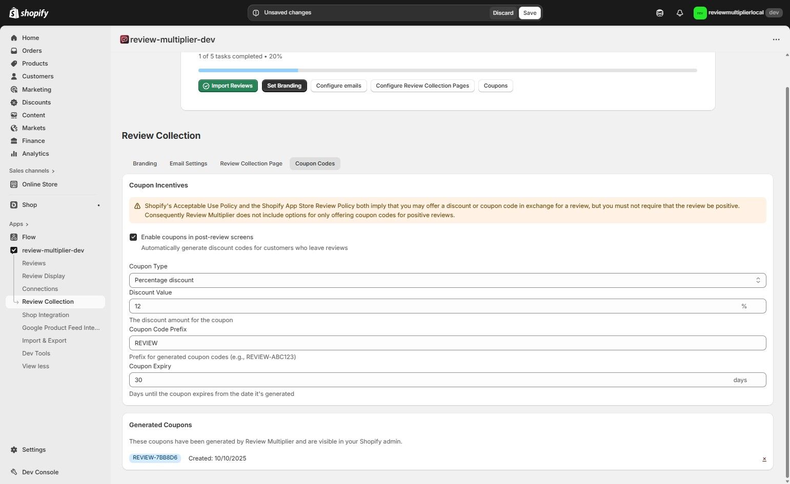This screenshot has height=484, width=790.
Task: Switch to the Email Settings tab
Action: [x=188, y=163]
